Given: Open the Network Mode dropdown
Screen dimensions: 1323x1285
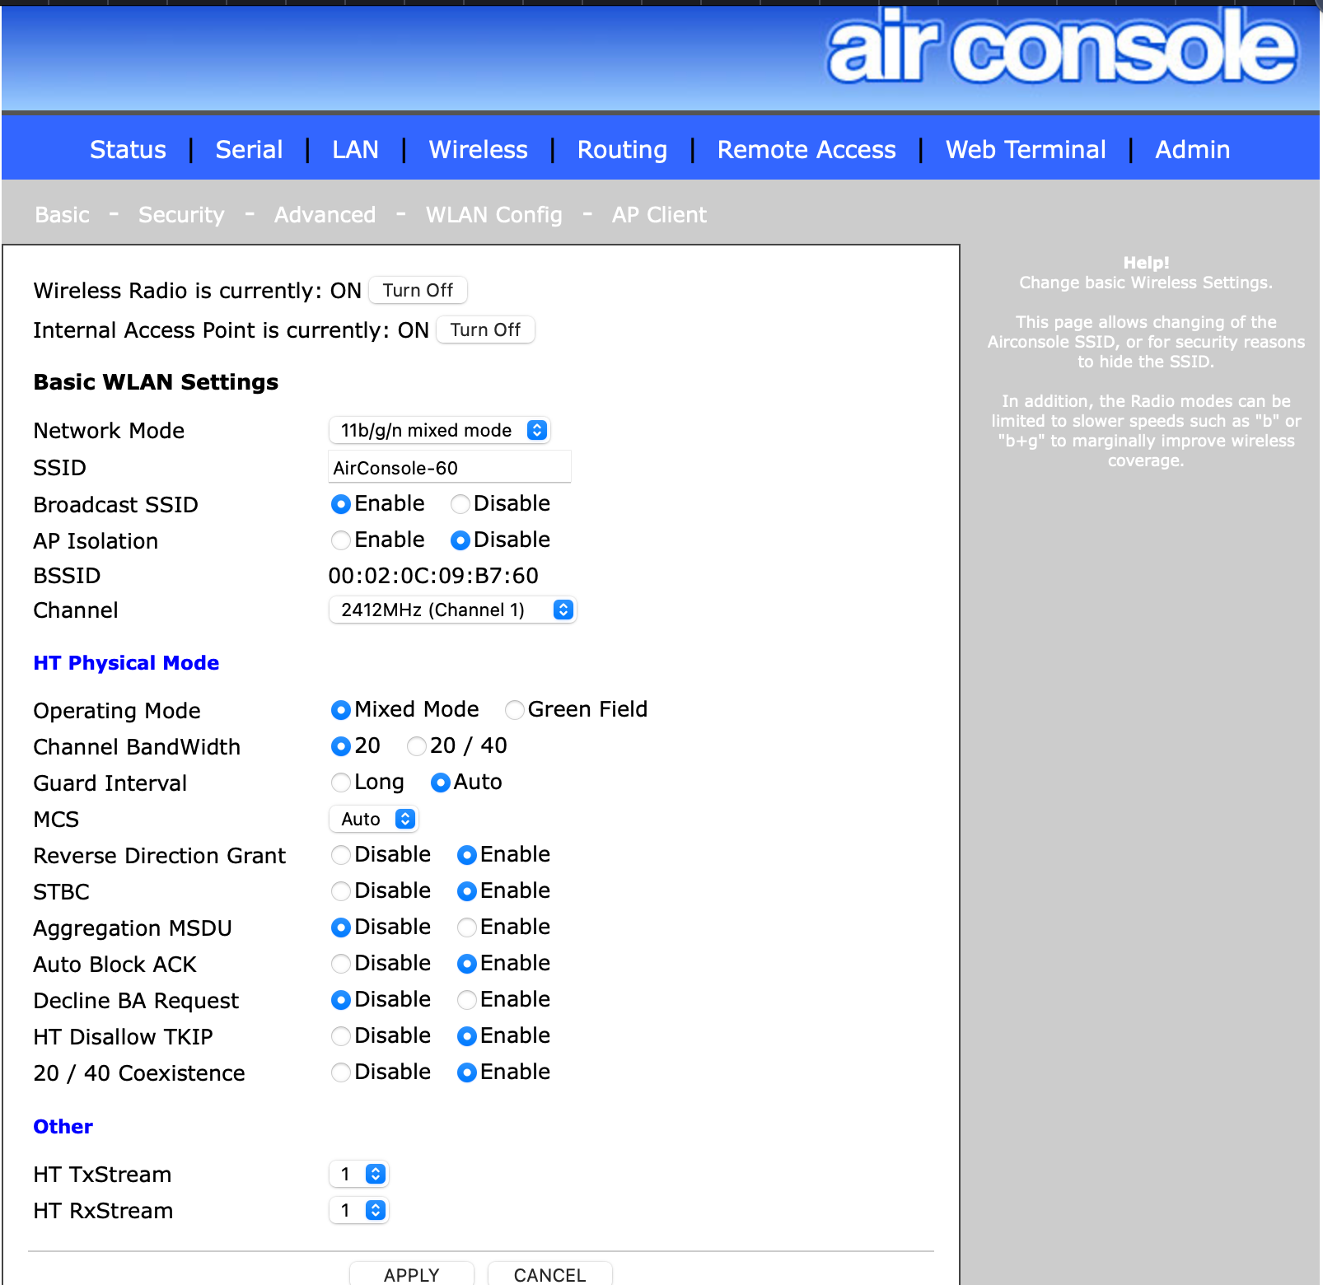Looking at the screenshot, I should (x=439, y=430).
